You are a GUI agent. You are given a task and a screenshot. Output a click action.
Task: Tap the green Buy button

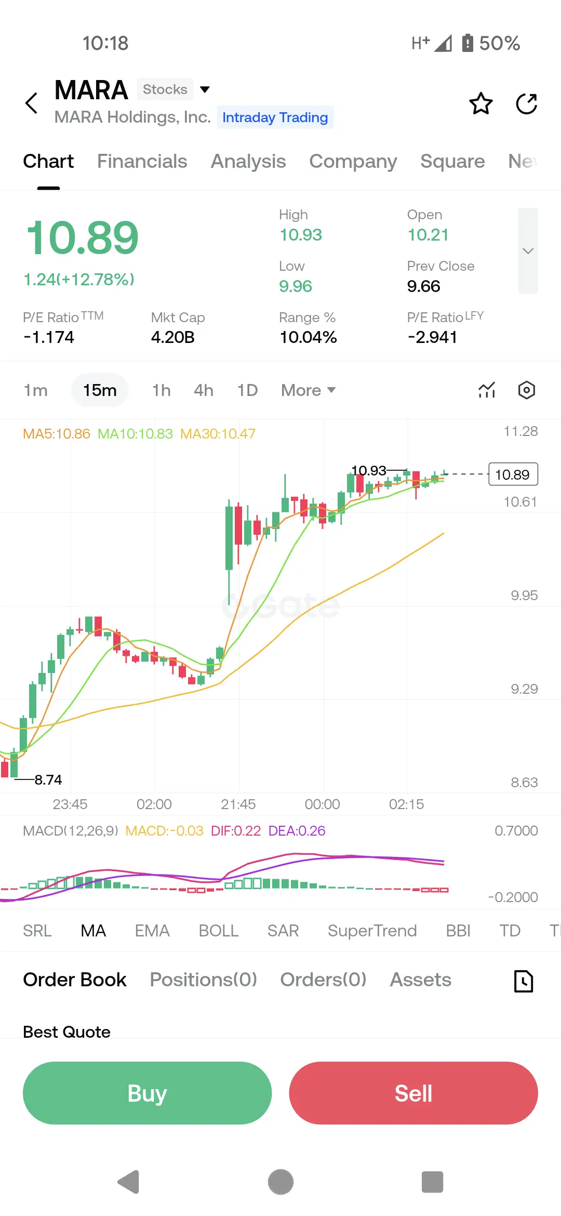click(x=148, y=1093)
